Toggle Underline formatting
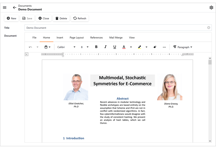 coord(115,47)
